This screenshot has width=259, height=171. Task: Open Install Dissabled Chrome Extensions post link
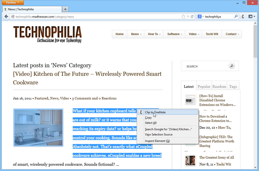coord(218,100)
